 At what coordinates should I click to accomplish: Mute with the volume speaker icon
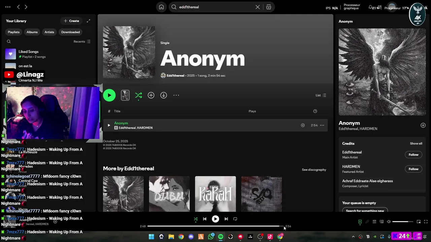[x=389, y=222]
